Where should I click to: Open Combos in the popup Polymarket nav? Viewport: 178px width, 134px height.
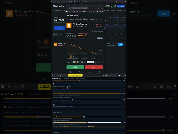[78, 19]
